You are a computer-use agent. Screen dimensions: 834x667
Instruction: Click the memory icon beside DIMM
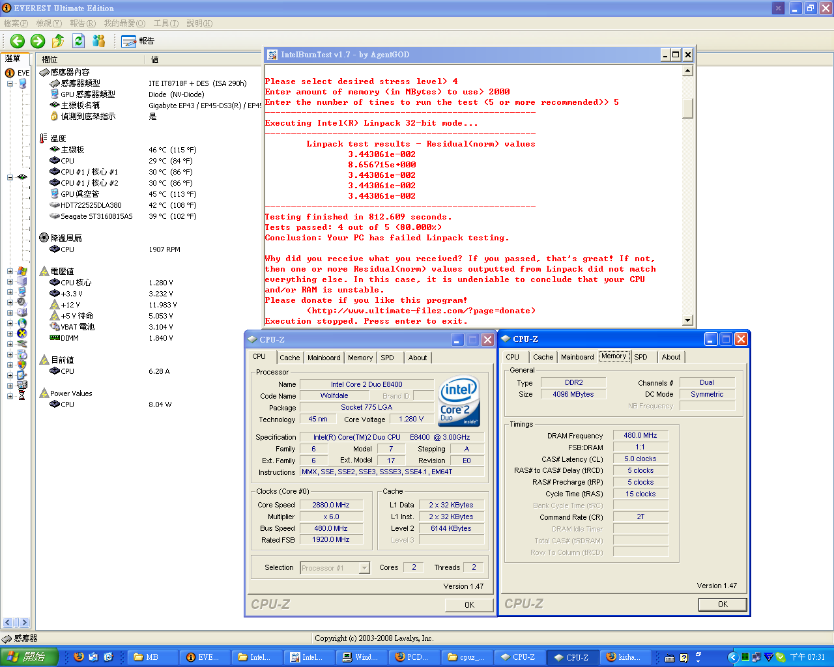(x=55, y=338)
